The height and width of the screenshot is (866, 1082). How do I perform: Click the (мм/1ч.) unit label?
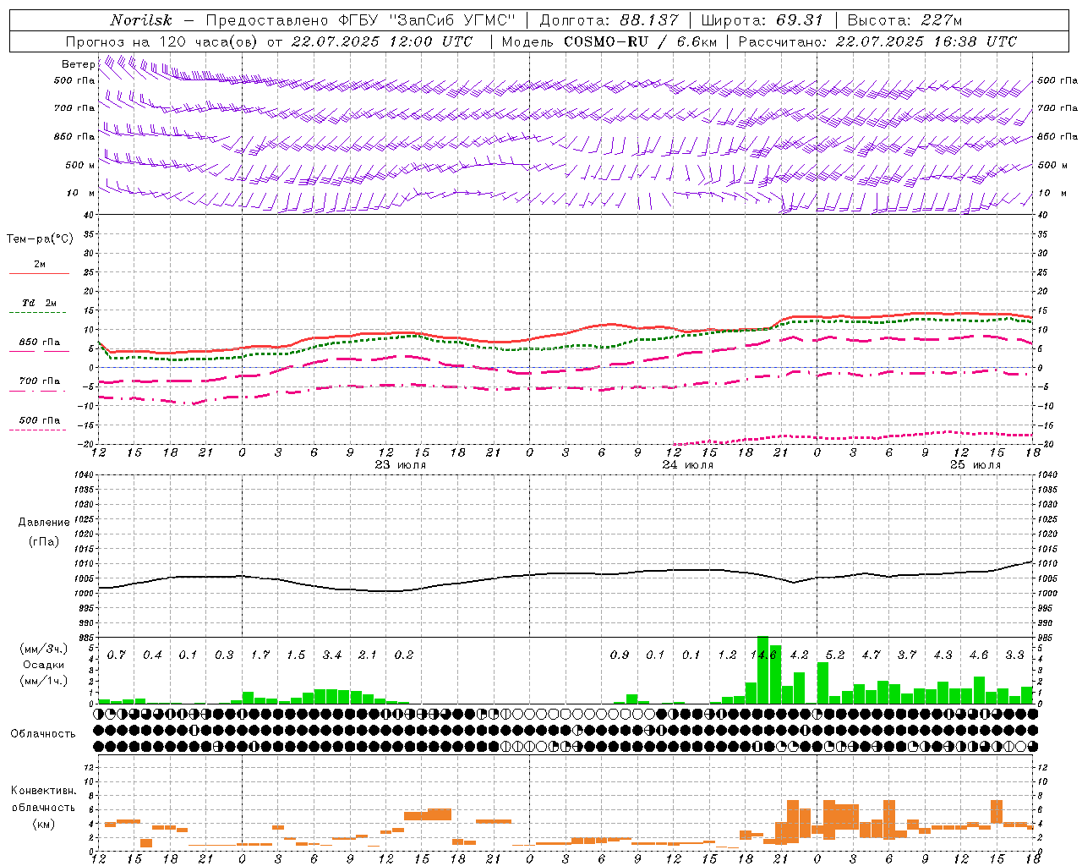point(44,681)
